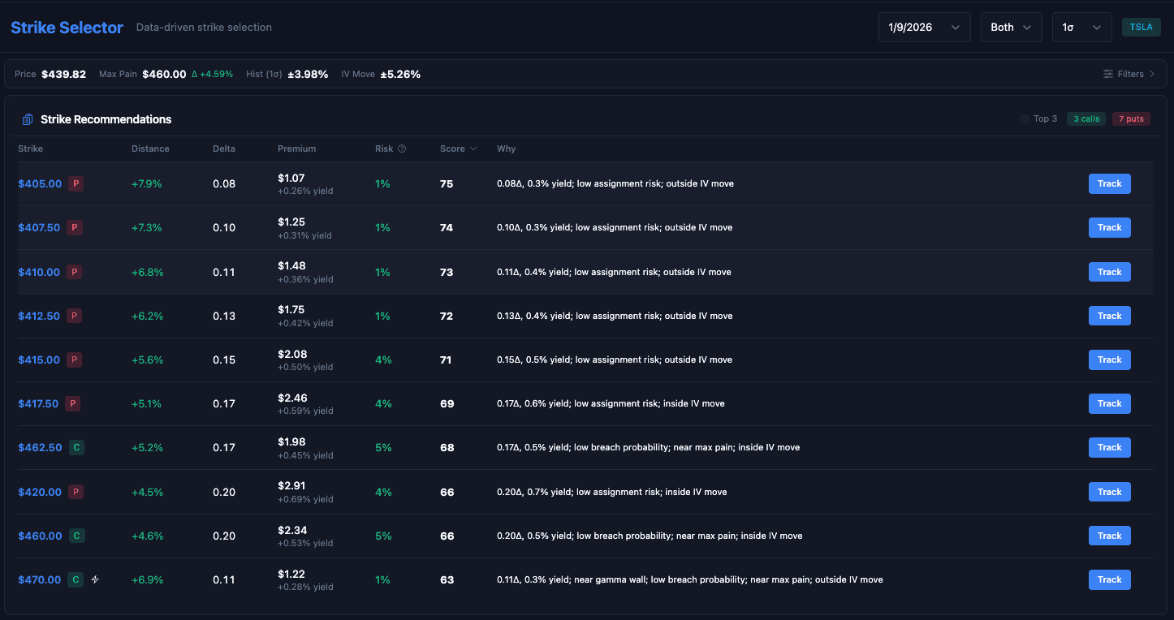The height and width of the screenshot is (620, 1174).
Task: Click the Risk column header label
Action: pyautogui.click(x=384, y=149)
